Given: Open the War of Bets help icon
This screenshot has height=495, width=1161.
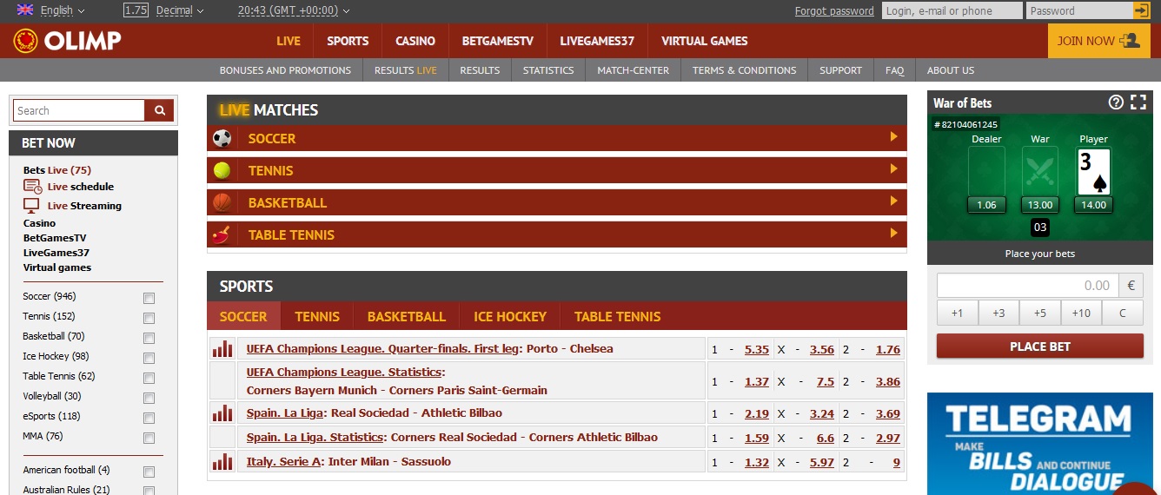Looking at the screenshot, I should [x=1116, y=102].
